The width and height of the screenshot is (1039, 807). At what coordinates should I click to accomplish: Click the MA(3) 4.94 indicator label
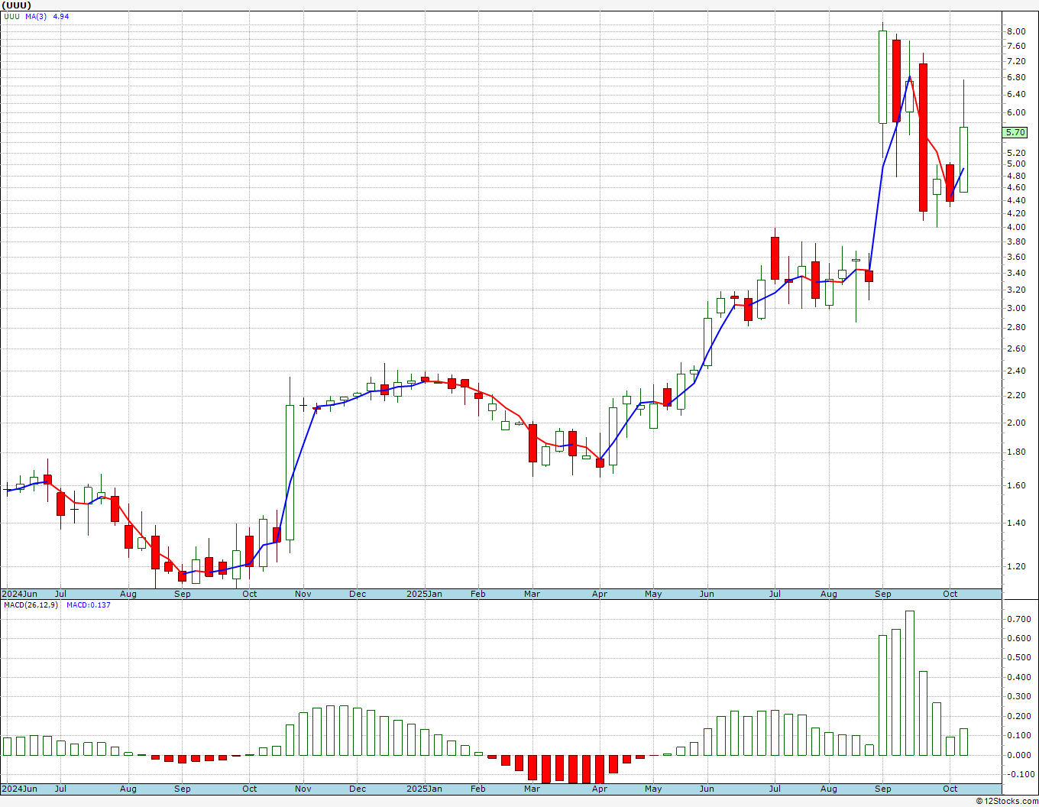(x=47, y=16)
